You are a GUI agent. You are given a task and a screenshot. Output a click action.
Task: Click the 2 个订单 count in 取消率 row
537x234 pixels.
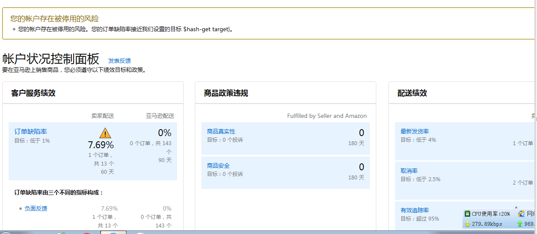tap(523, 183)
